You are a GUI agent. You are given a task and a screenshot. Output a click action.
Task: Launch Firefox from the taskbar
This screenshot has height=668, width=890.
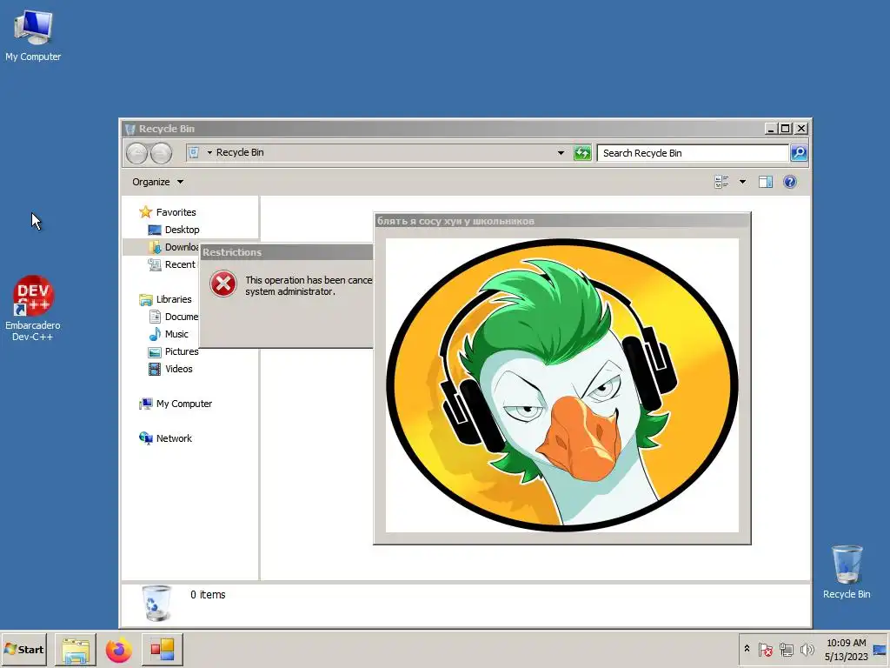(118, 650)
